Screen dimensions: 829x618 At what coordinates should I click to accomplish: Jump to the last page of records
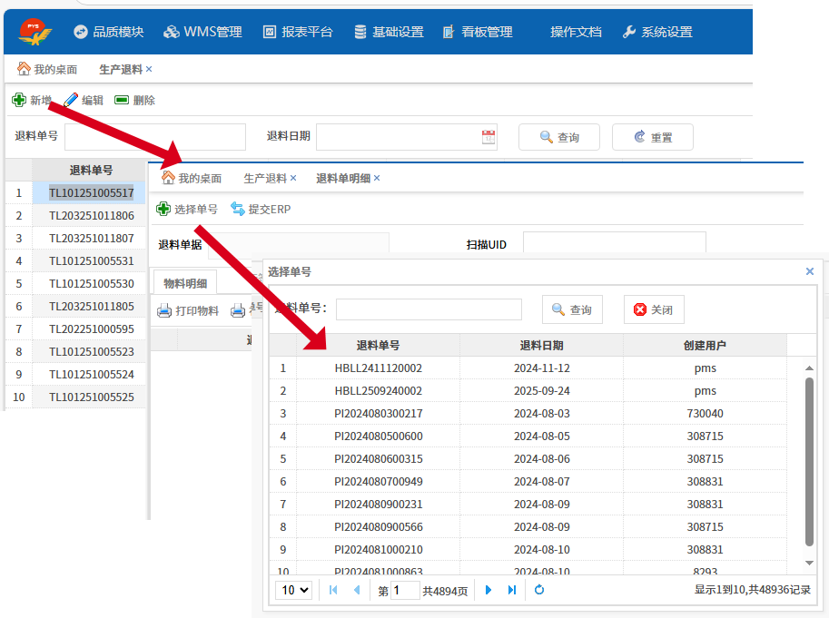coord(512,590)
